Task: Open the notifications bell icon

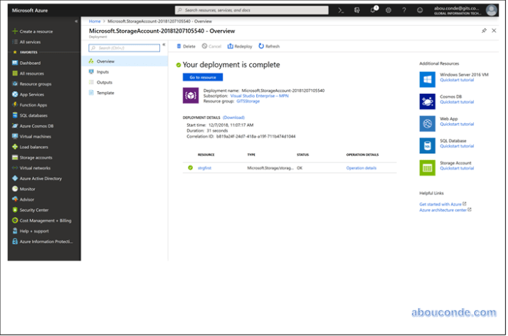Action: (x=374, y=11)
